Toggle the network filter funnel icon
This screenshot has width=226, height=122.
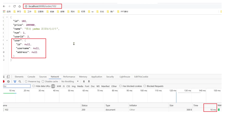[x=15, y=81]
